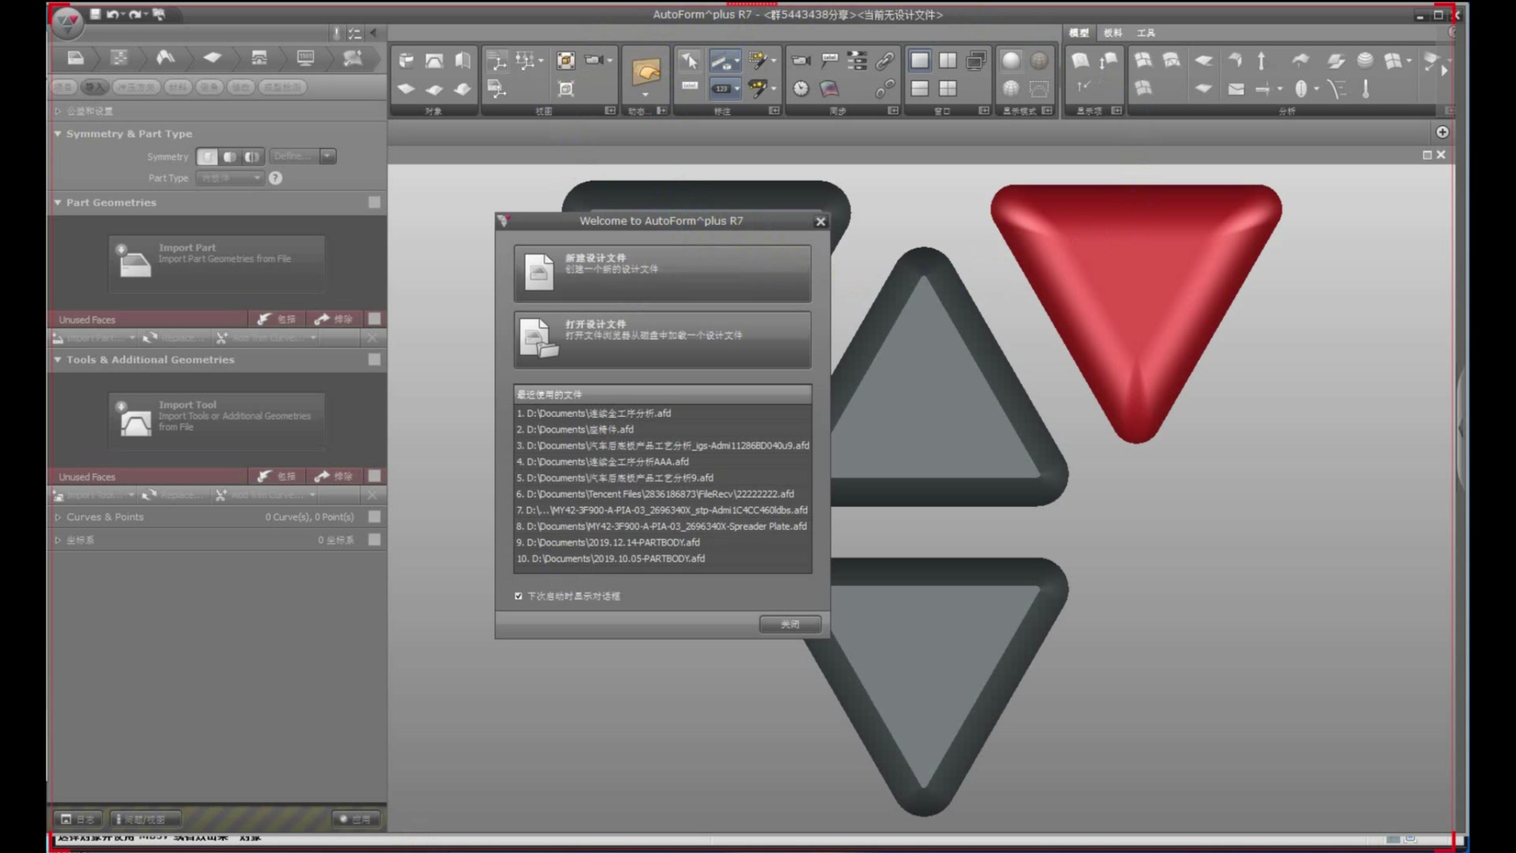Open the Part Type dropdown

pos(230,178)
